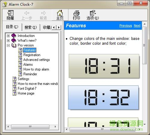Open the Previous topic link
150x135 pixels.
[x=126, y=25]
